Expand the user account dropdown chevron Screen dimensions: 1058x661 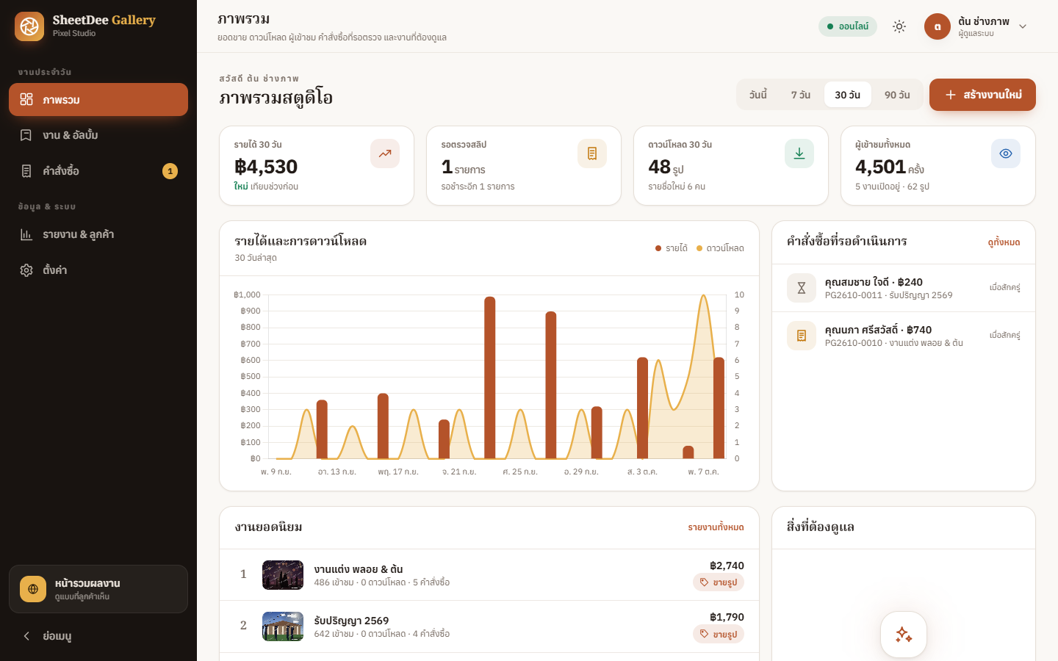pyautogui.click(x=1023, y=26)
